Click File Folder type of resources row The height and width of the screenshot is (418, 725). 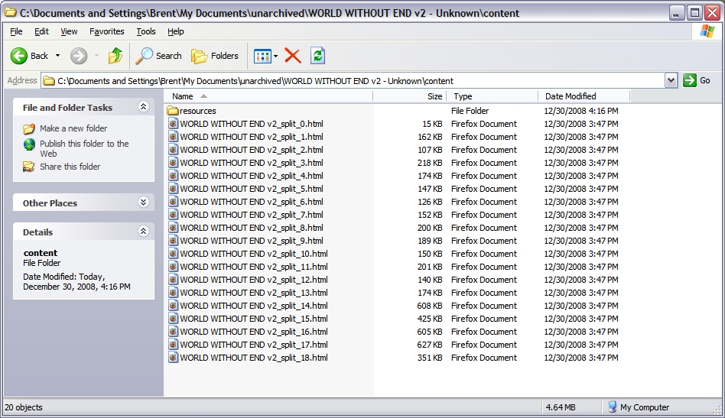click(x=470, y=111)
